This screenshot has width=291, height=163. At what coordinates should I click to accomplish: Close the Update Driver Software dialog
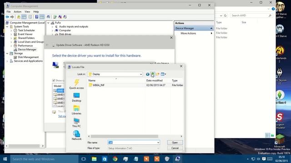point(171,38)
